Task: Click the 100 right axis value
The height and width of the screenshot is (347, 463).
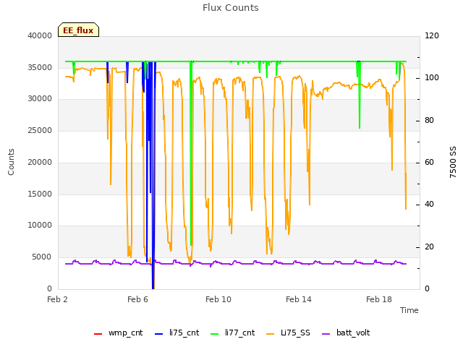Action: (432, 78)
